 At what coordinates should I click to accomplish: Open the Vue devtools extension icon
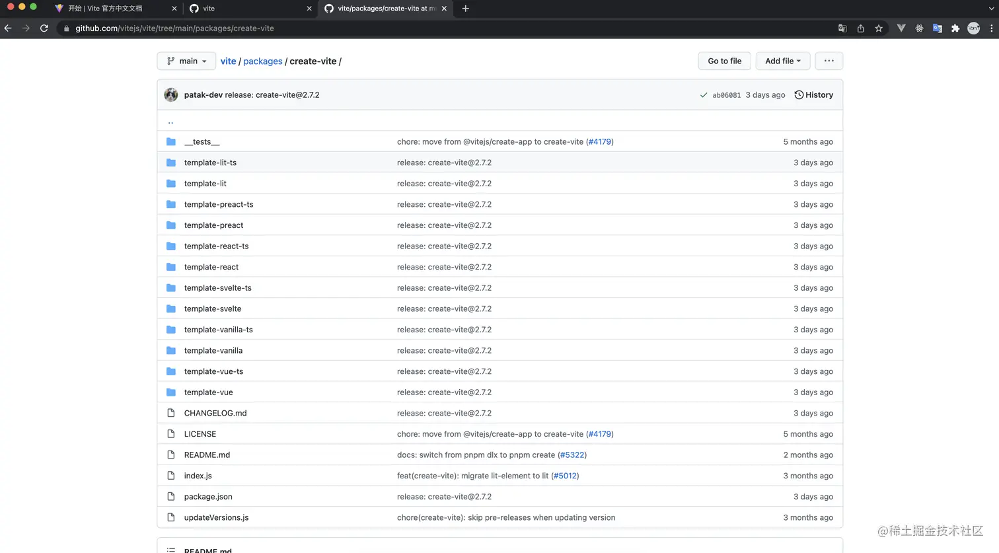[901, 28]
